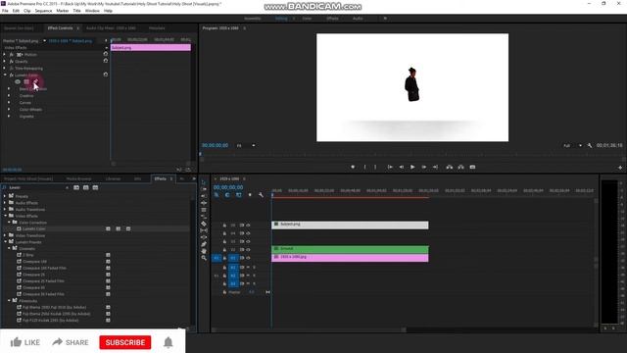The image size is (627, 353).
Task: Step forward one frame in Program monitor
Action: (424, 167)
